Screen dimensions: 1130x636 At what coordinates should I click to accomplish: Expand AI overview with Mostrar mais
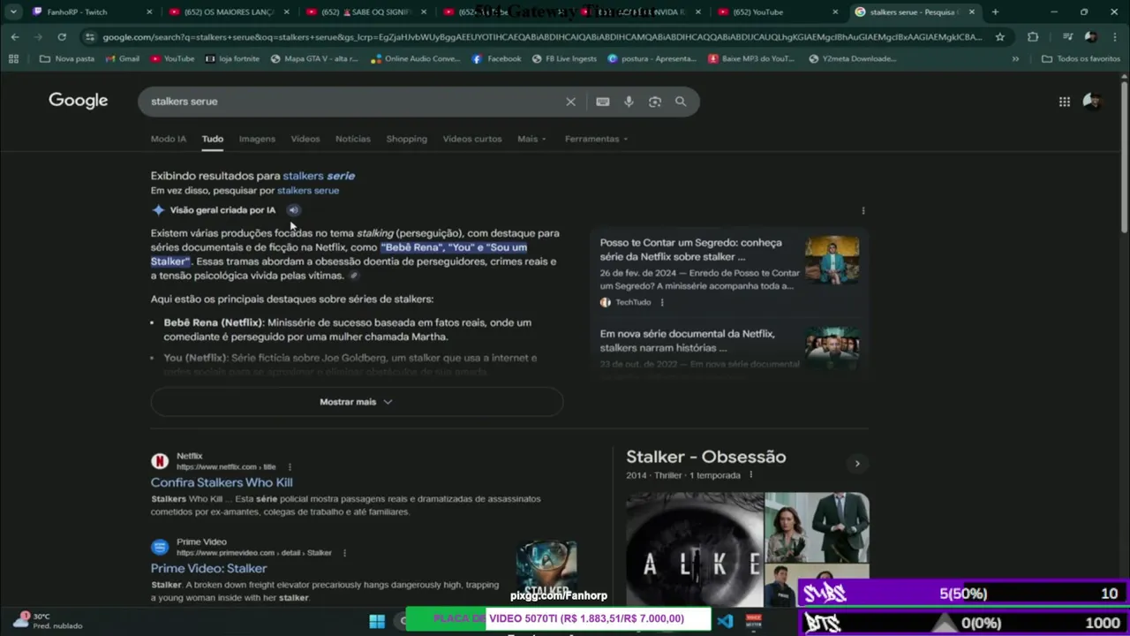click(x=357, y=402)
